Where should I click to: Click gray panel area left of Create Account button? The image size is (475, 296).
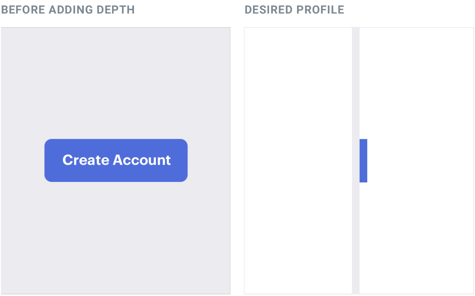22,160
